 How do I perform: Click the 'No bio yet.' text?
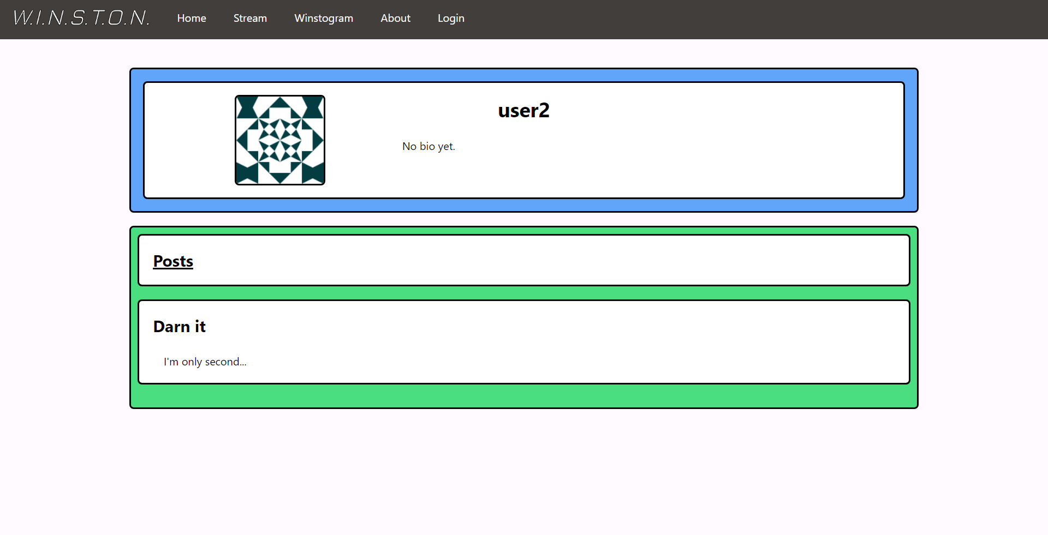[428, 146]
